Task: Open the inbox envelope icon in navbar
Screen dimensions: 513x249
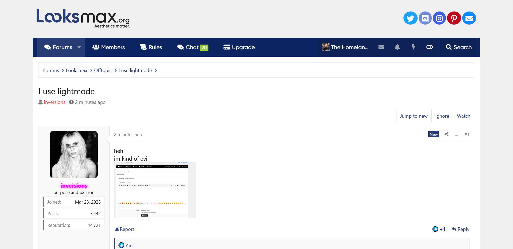Action: coord(381,47)
